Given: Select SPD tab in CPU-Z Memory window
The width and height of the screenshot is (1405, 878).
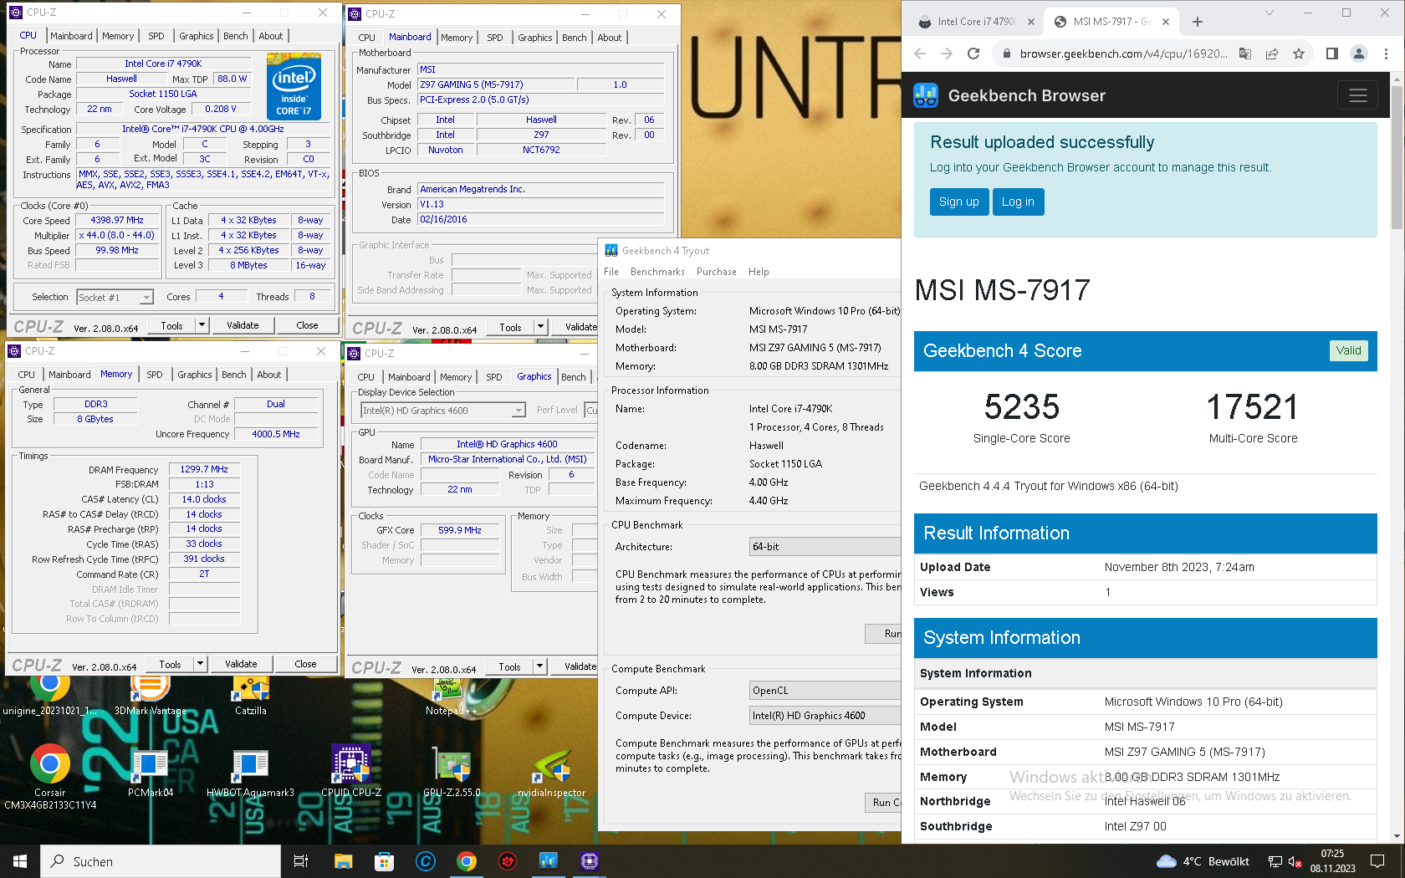Looking at the screenshot, I should click(155, 375).
